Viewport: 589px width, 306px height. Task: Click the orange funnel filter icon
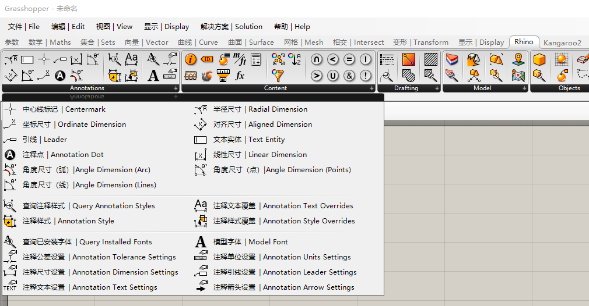278,76
